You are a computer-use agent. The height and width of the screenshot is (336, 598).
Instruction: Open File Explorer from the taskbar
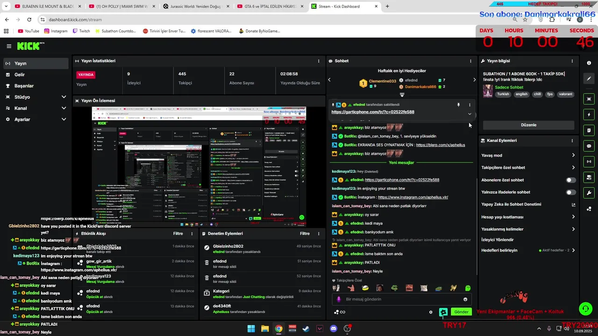click(265, 329)
